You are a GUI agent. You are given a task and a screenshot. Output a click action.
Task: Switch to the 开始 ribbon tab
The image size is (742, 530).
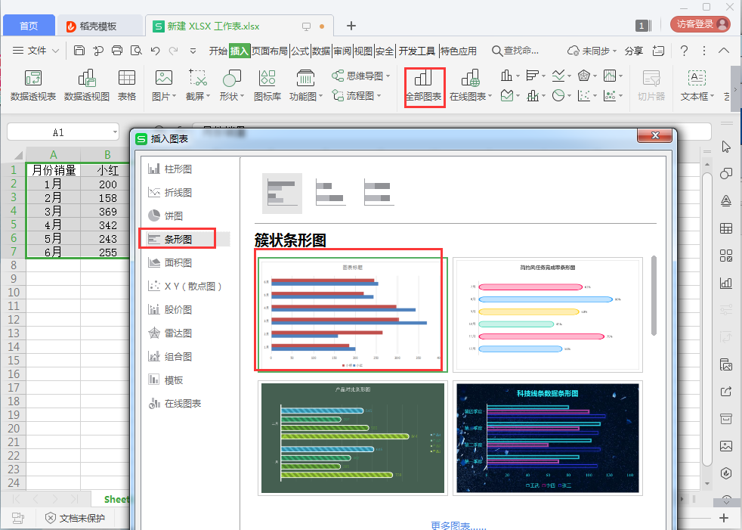click(x=218, y=51)
